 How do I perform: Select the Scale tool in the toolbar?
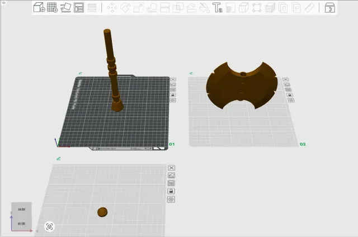tap(138, 7)
